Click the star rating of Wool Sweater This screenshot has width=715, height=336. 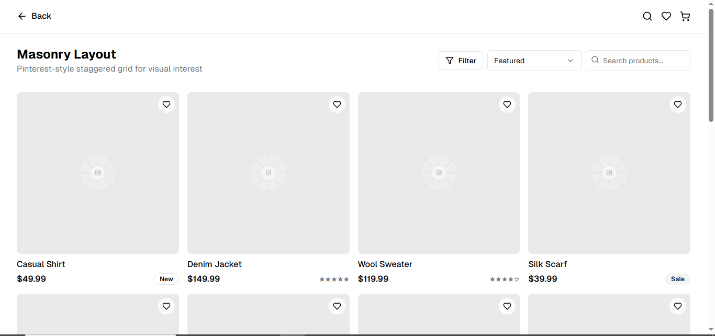(505, 280)
